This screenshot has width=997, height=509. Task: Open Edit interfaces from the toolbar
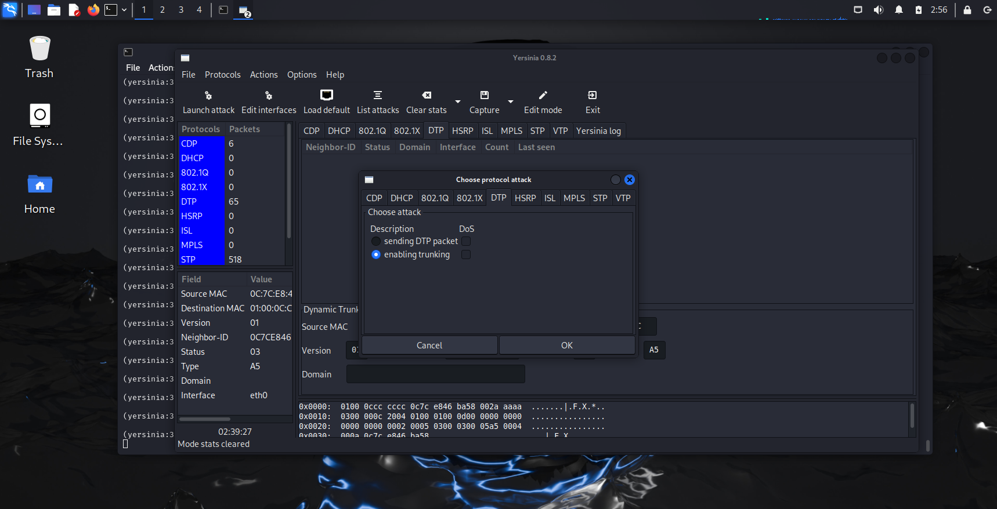pyautogui.click(x=268, y=96)
